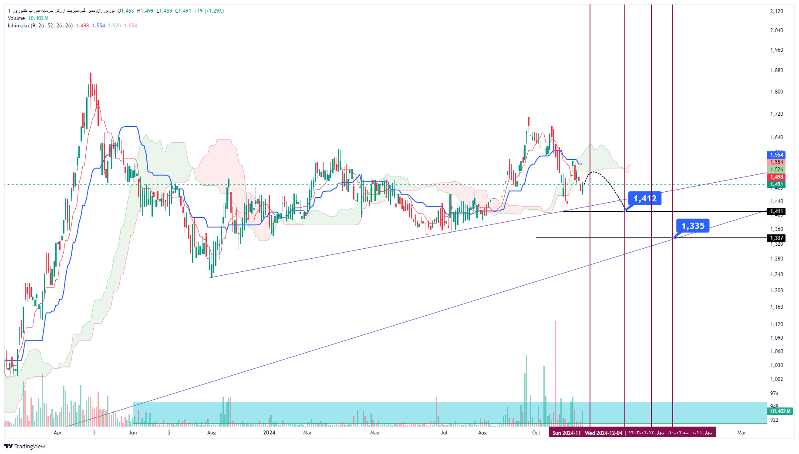Click the red 1,498 axis label
Screen dimensions: 799x454
[x=776, y=177]
